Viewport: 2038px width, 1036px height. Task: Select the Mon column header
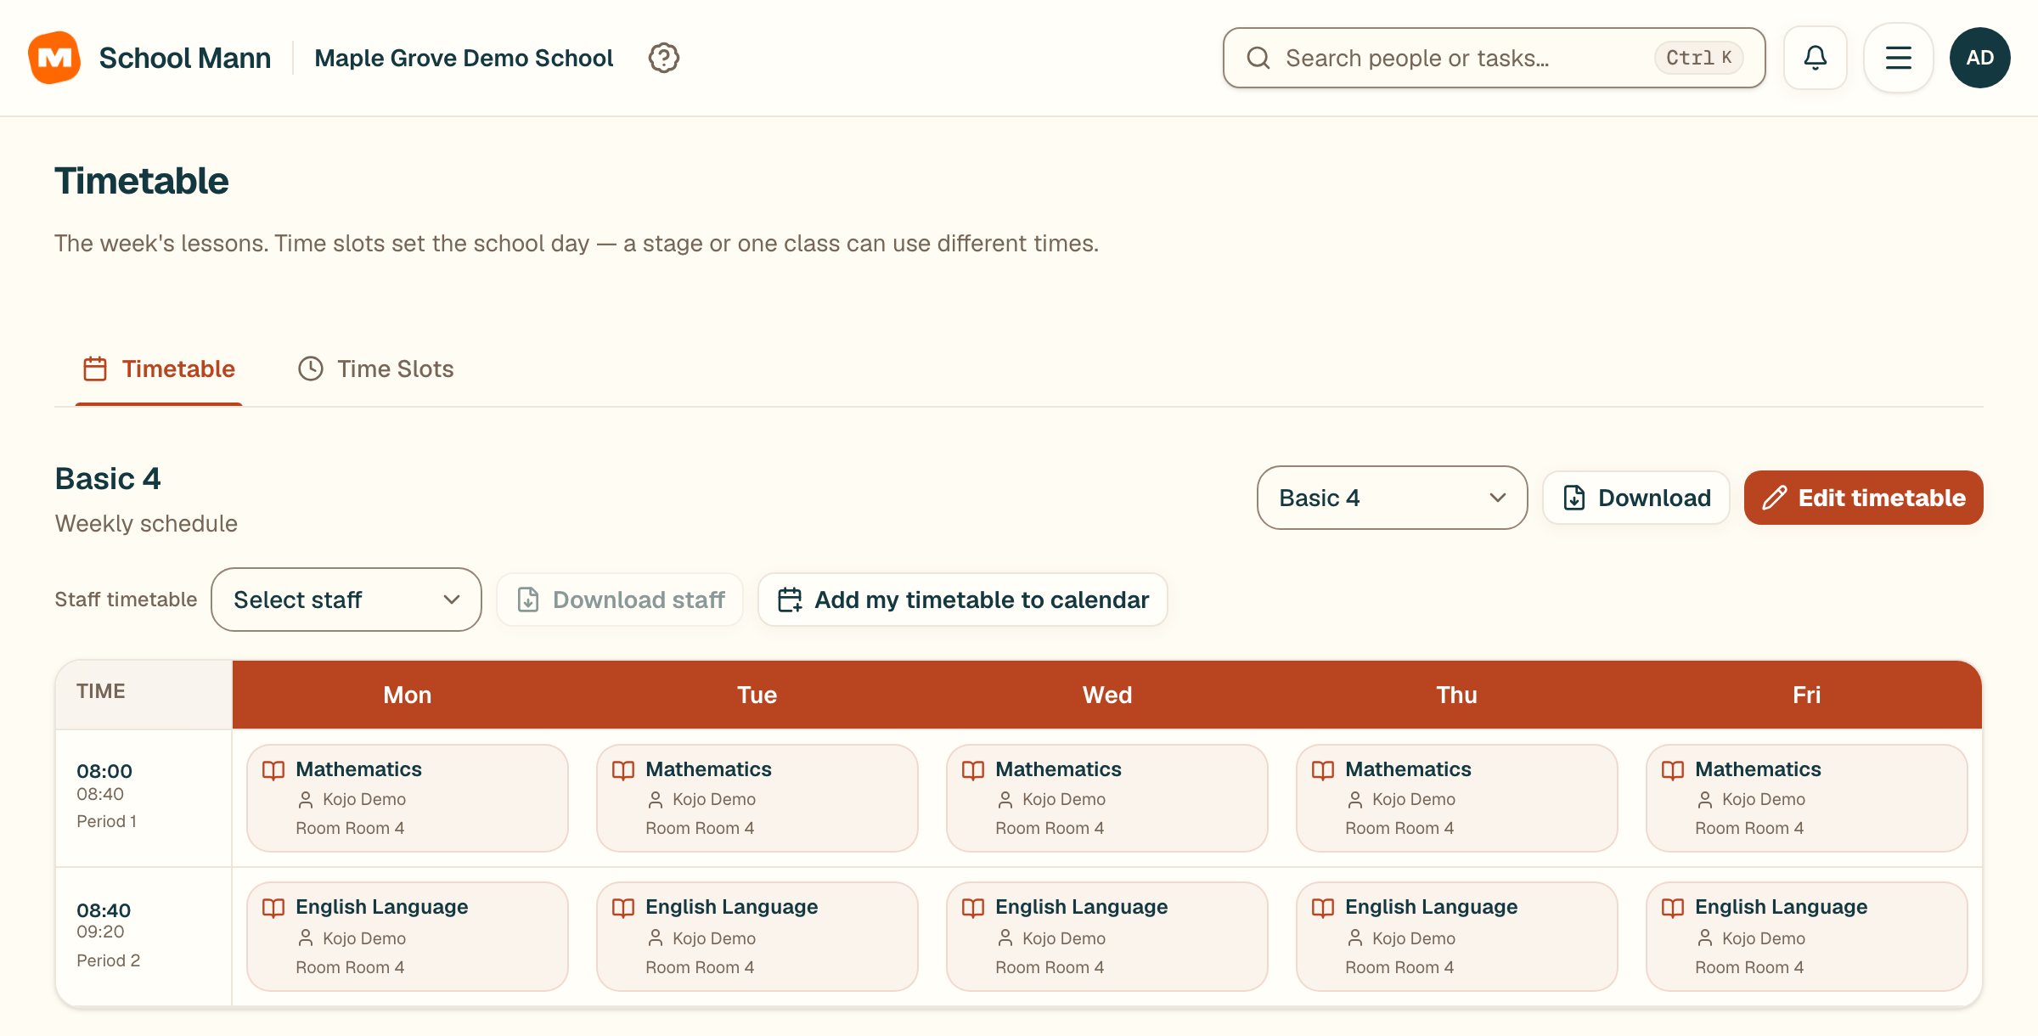pos(408,695)
